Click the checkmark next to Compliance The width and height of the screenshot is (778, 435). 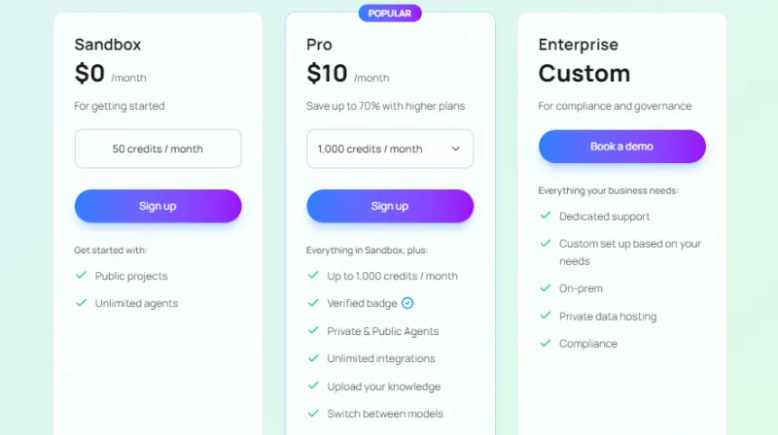coord(546,343)
